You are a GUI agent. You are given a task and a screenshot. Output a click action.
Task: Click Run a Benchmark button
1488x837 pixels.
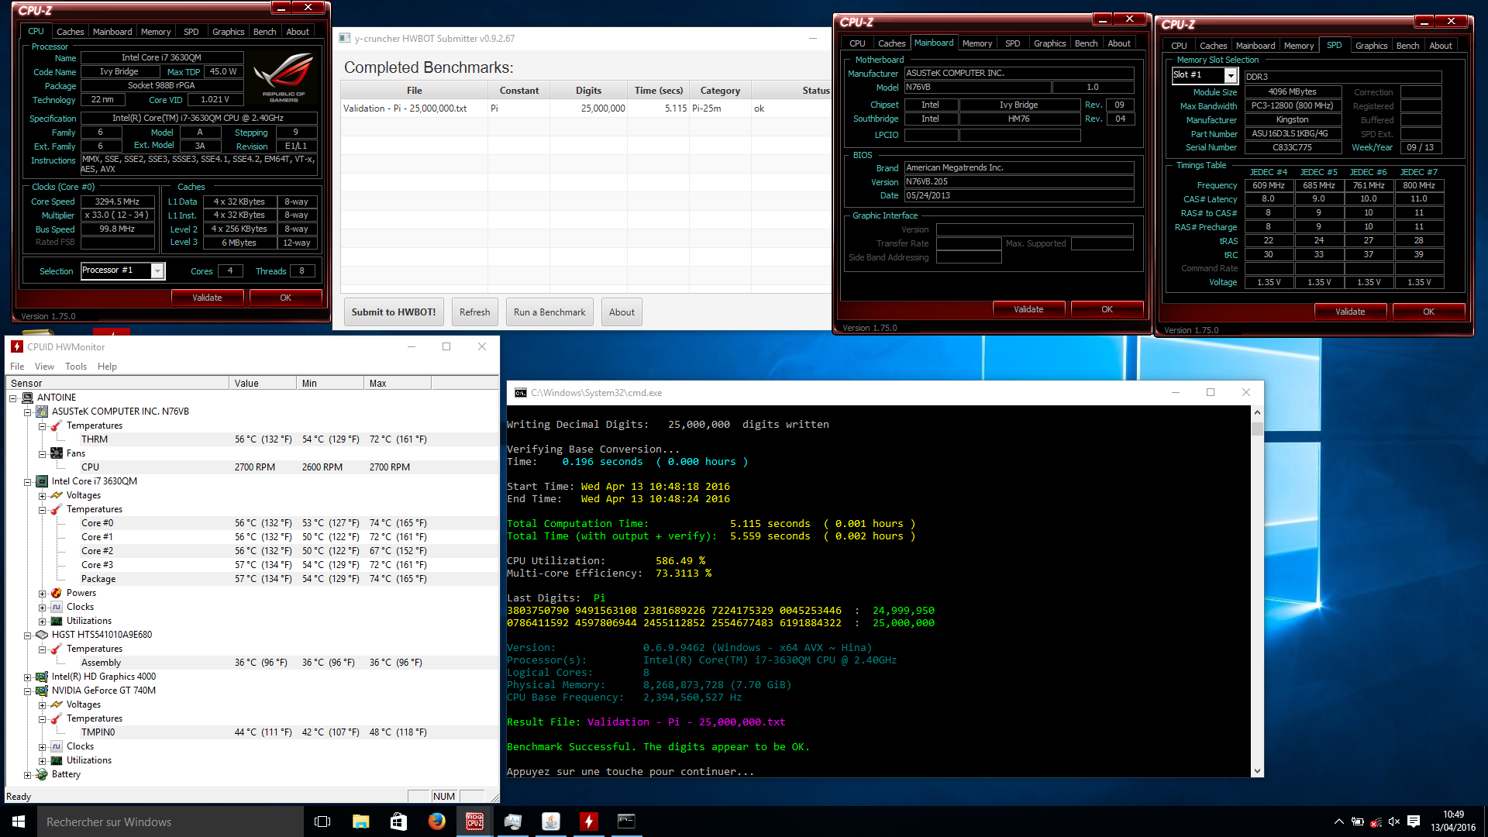[x=549, y=312]
